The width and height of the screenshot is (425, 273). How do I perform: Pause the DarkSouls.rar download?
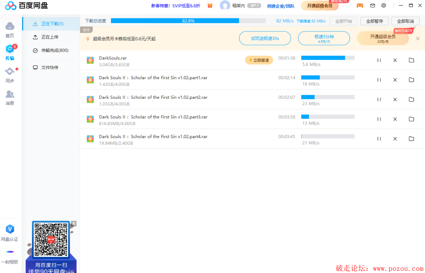coord(379,60)
